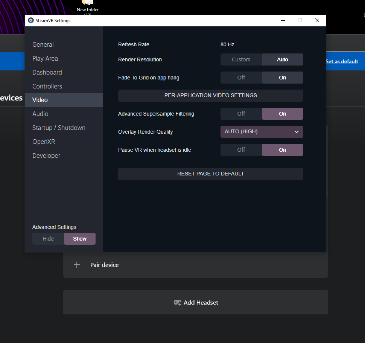
Task: Open the New folder desktop icon
Action: pos(88,4)
